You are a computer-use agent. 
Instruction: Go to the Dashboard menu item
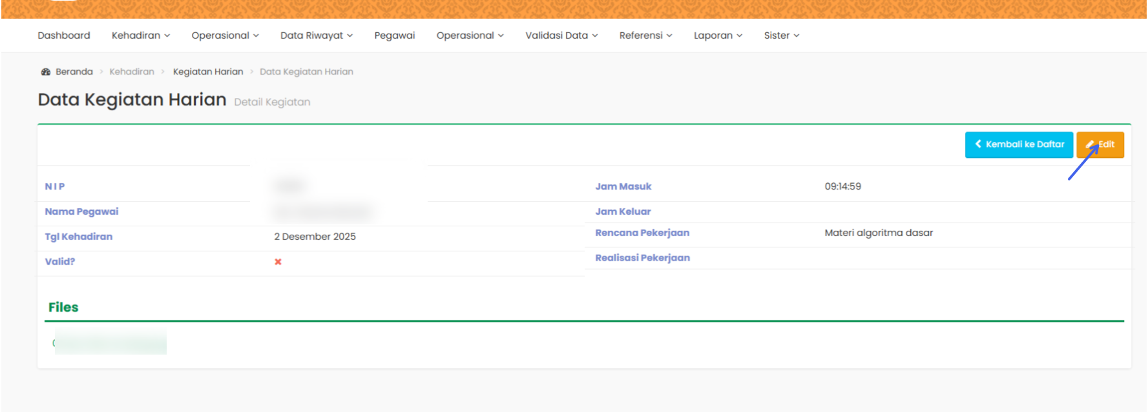pyautogui.click(x=64, y=35)
